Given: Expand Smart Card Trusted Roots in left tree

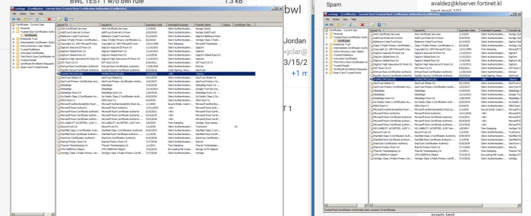Looking at the screenshot, I should pyautogui.click(x=14, y=67).
